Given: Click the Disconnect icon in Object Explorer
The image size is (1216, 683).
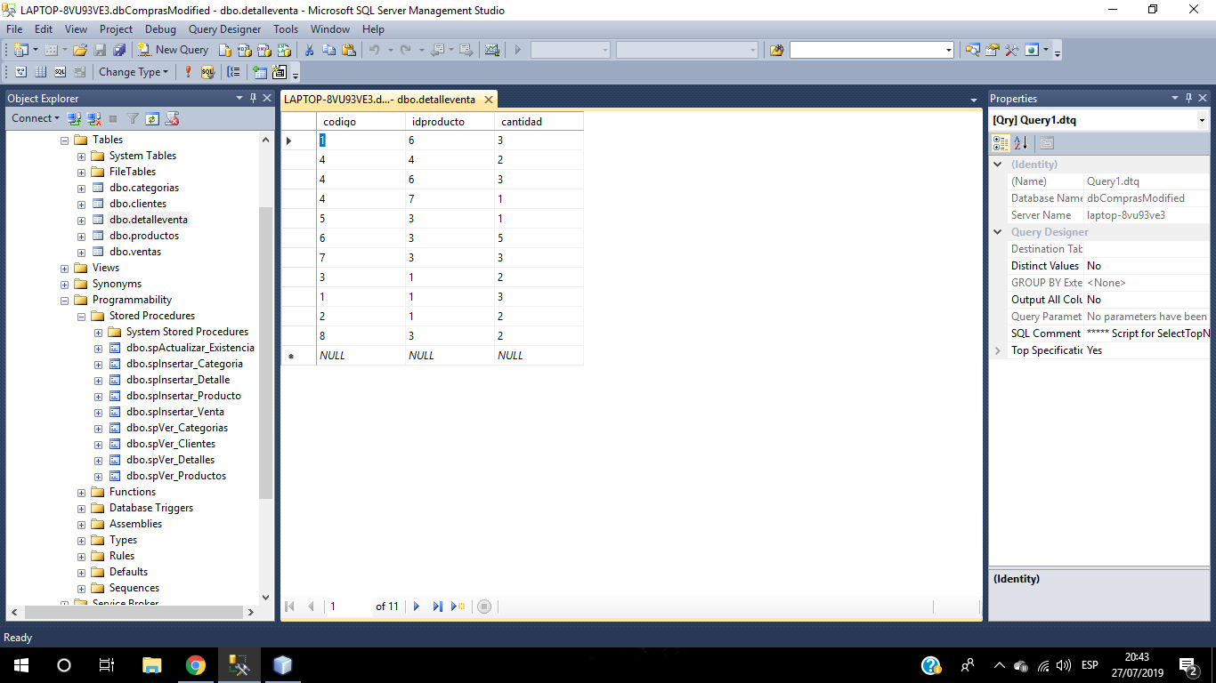Looking at the screenshot, I should coord(93,118).
